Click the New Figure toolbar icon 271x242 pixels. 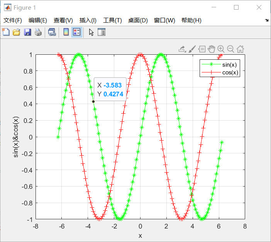(x=6, y=32)
